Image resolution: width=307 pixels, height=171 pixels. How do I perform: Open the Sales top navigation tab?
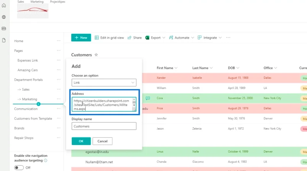click(21, 2)
